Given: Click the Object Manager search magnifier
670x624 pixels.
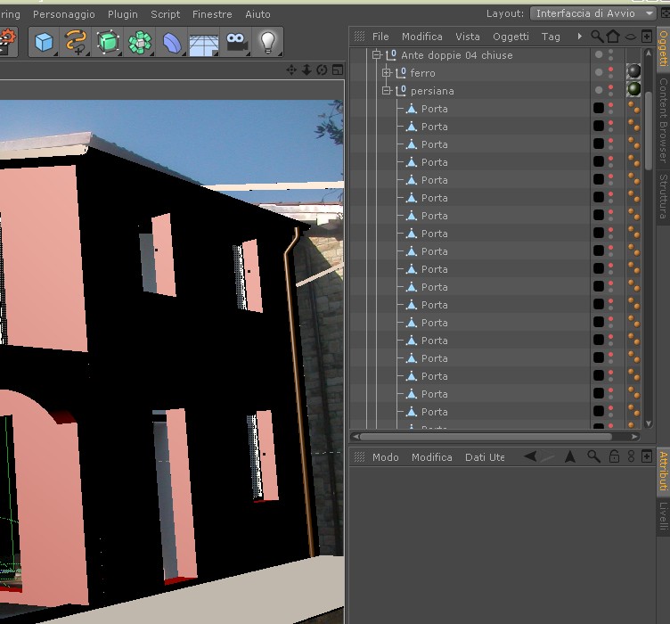Looking at the screenshot, I should pyautogui.click(x=597, y=37).
